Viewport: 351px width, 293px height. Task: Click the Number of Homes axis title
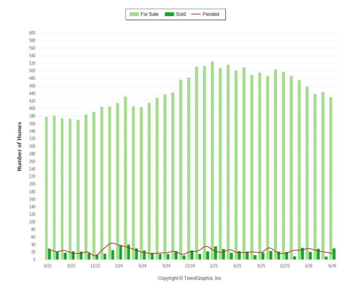(x=20, y=146)
